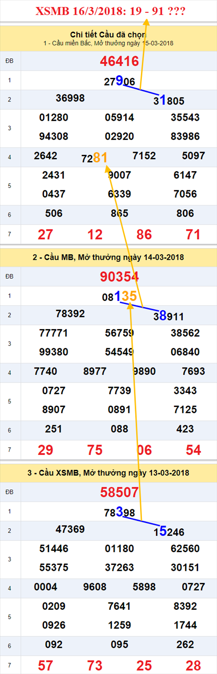Select third prize number 06840
217x674 pixels.
click(185, 352)
